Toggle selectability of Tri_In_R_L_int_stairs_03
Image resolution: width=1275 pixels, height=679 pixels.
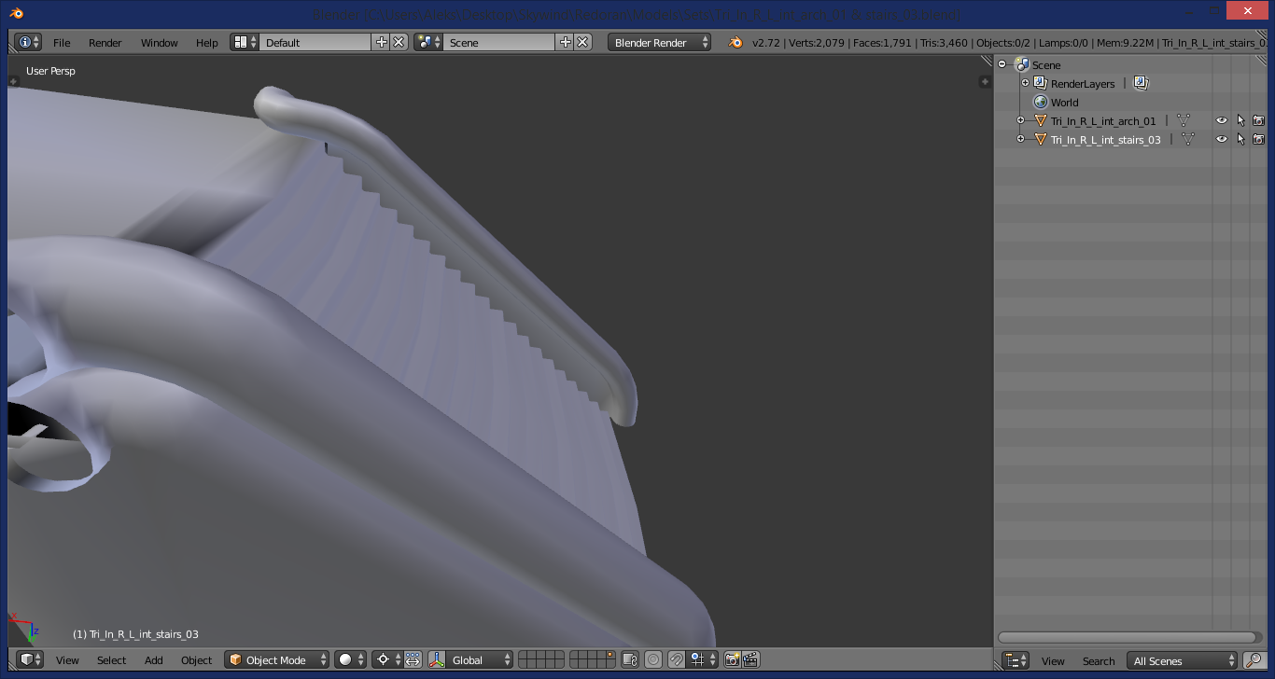click(1240, 139)
